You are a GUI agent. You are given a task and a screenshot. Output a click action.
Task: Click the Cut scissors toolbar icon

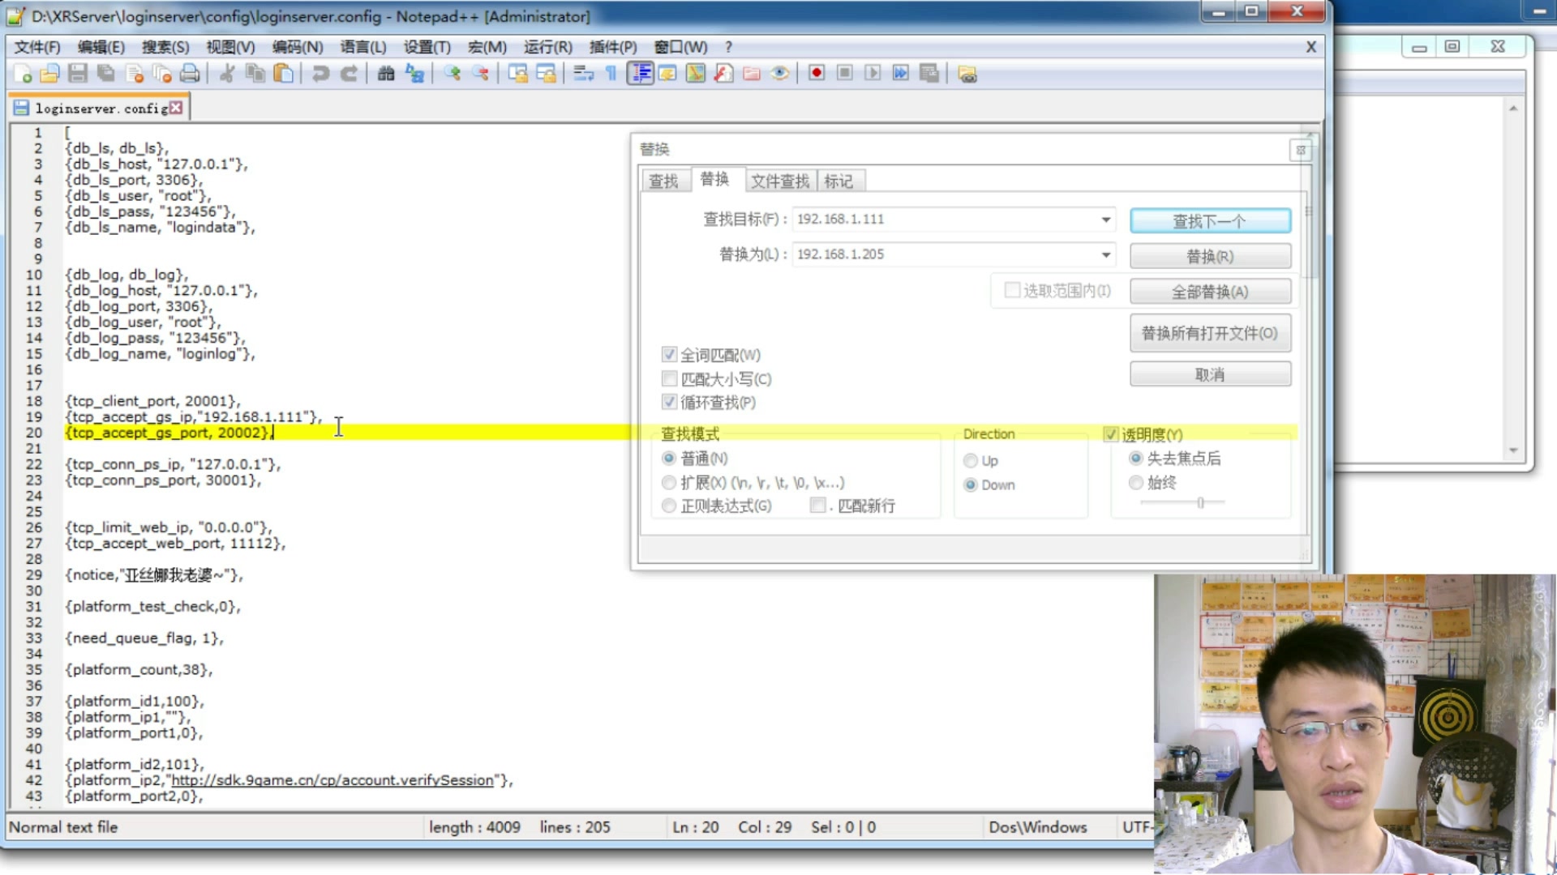227,74
